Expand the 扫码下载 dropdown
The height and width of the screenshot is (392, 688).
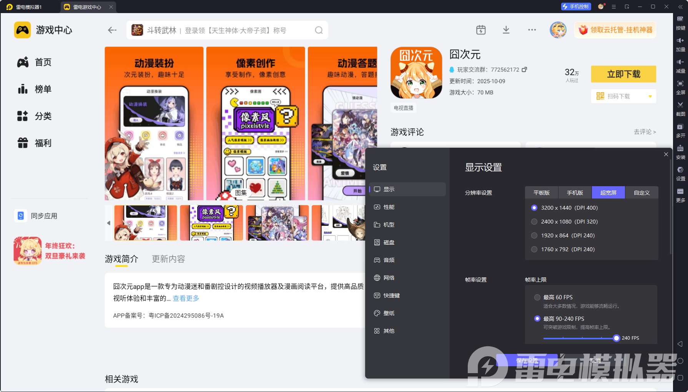650,96
